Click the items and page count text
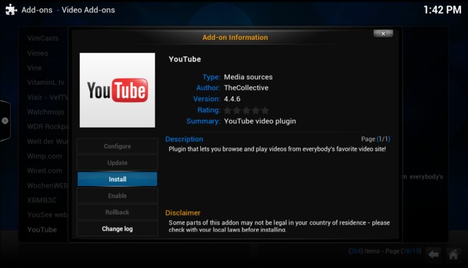This screenshot has height=268, width=468. [x=385, y=251]
